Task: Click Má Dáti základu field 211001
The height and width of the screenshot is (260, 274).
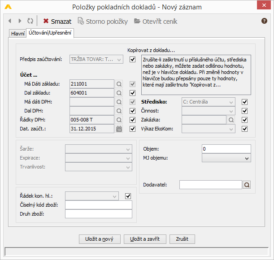Action: [x=92, y=84]
